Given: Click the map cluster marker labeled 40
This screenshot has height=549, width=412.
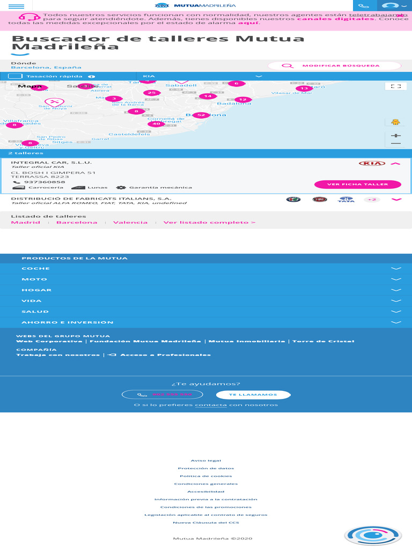Looking at the screenshot, I should click(x=156, y=124).
